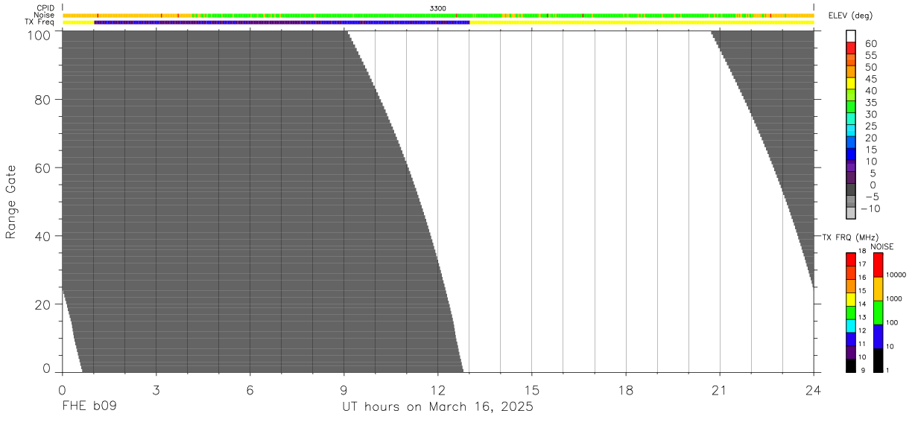The width and height of the screenshot is (915, 422).
Task: Select the cyan 12–13 MHz TX FRQ swatch
Action: (850, 325)
